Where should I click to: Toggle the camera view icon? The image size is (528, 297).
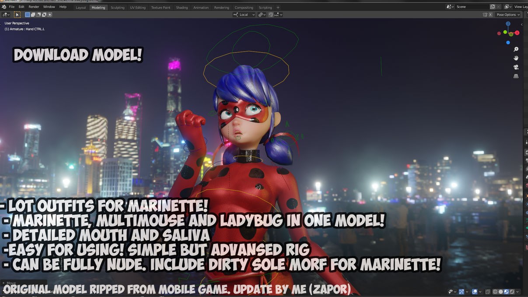[x=516, y=67]
